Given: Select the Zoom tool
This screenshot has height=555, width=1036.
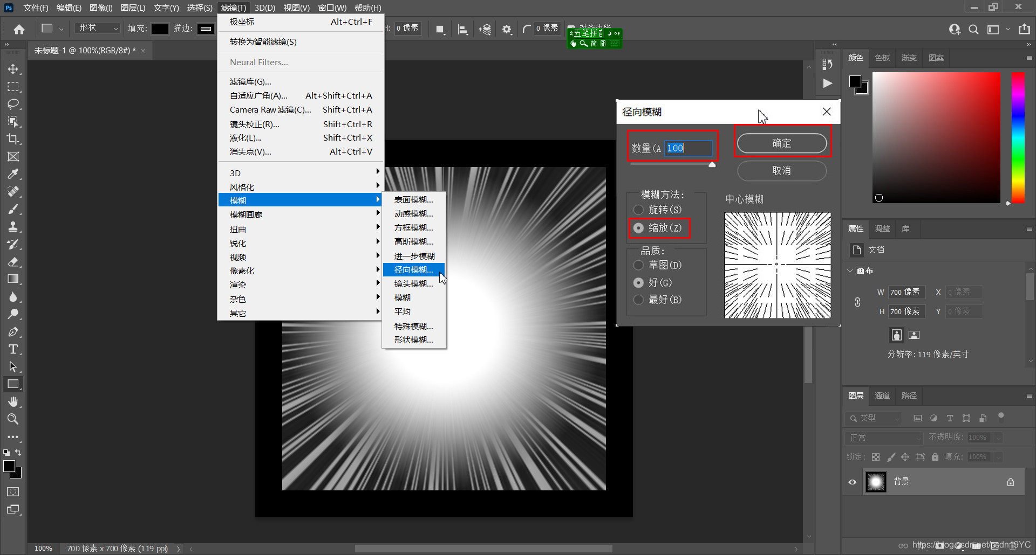Looking at the screenshot, I should point(13,419).
